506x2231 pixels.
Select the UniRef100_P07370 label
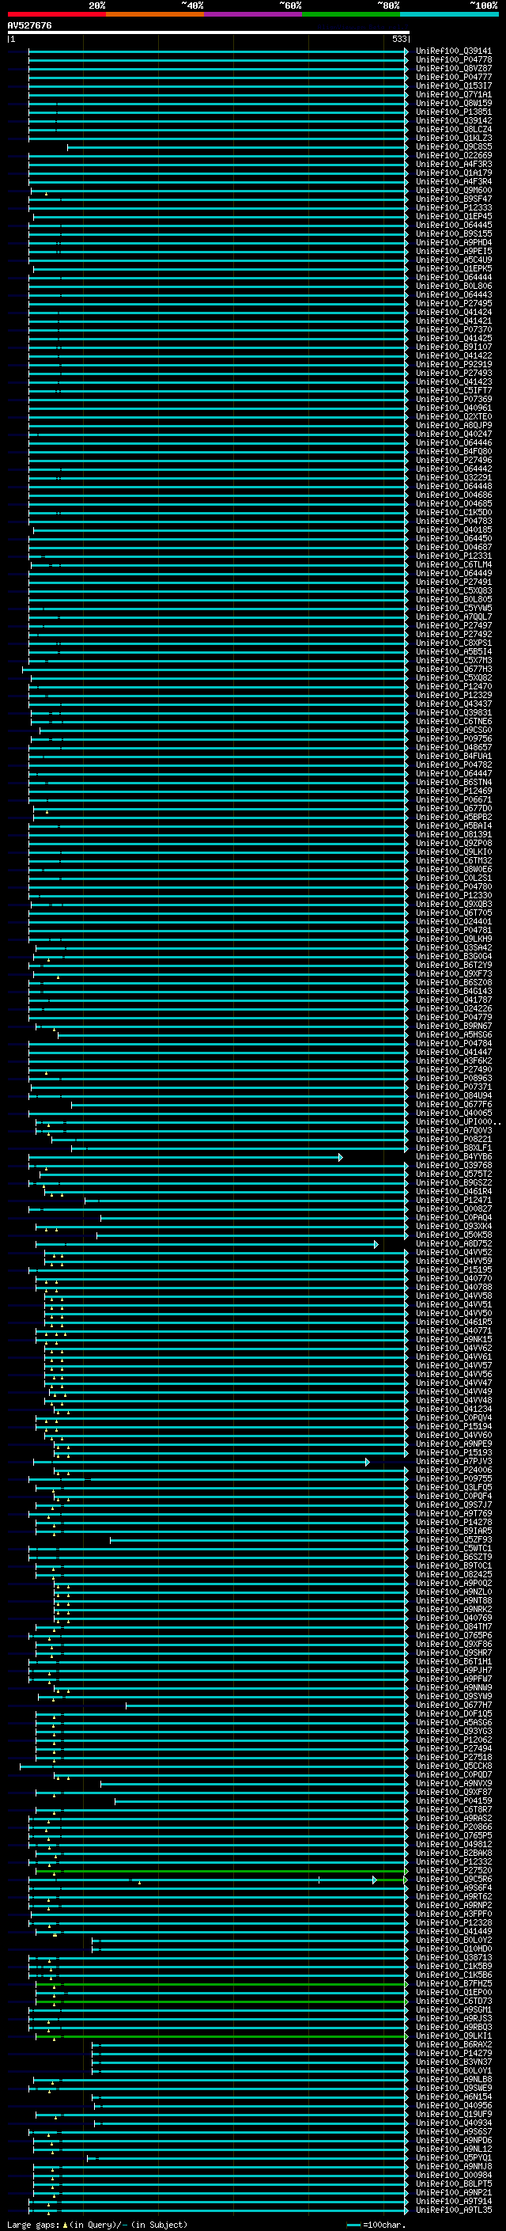[454, 330]
